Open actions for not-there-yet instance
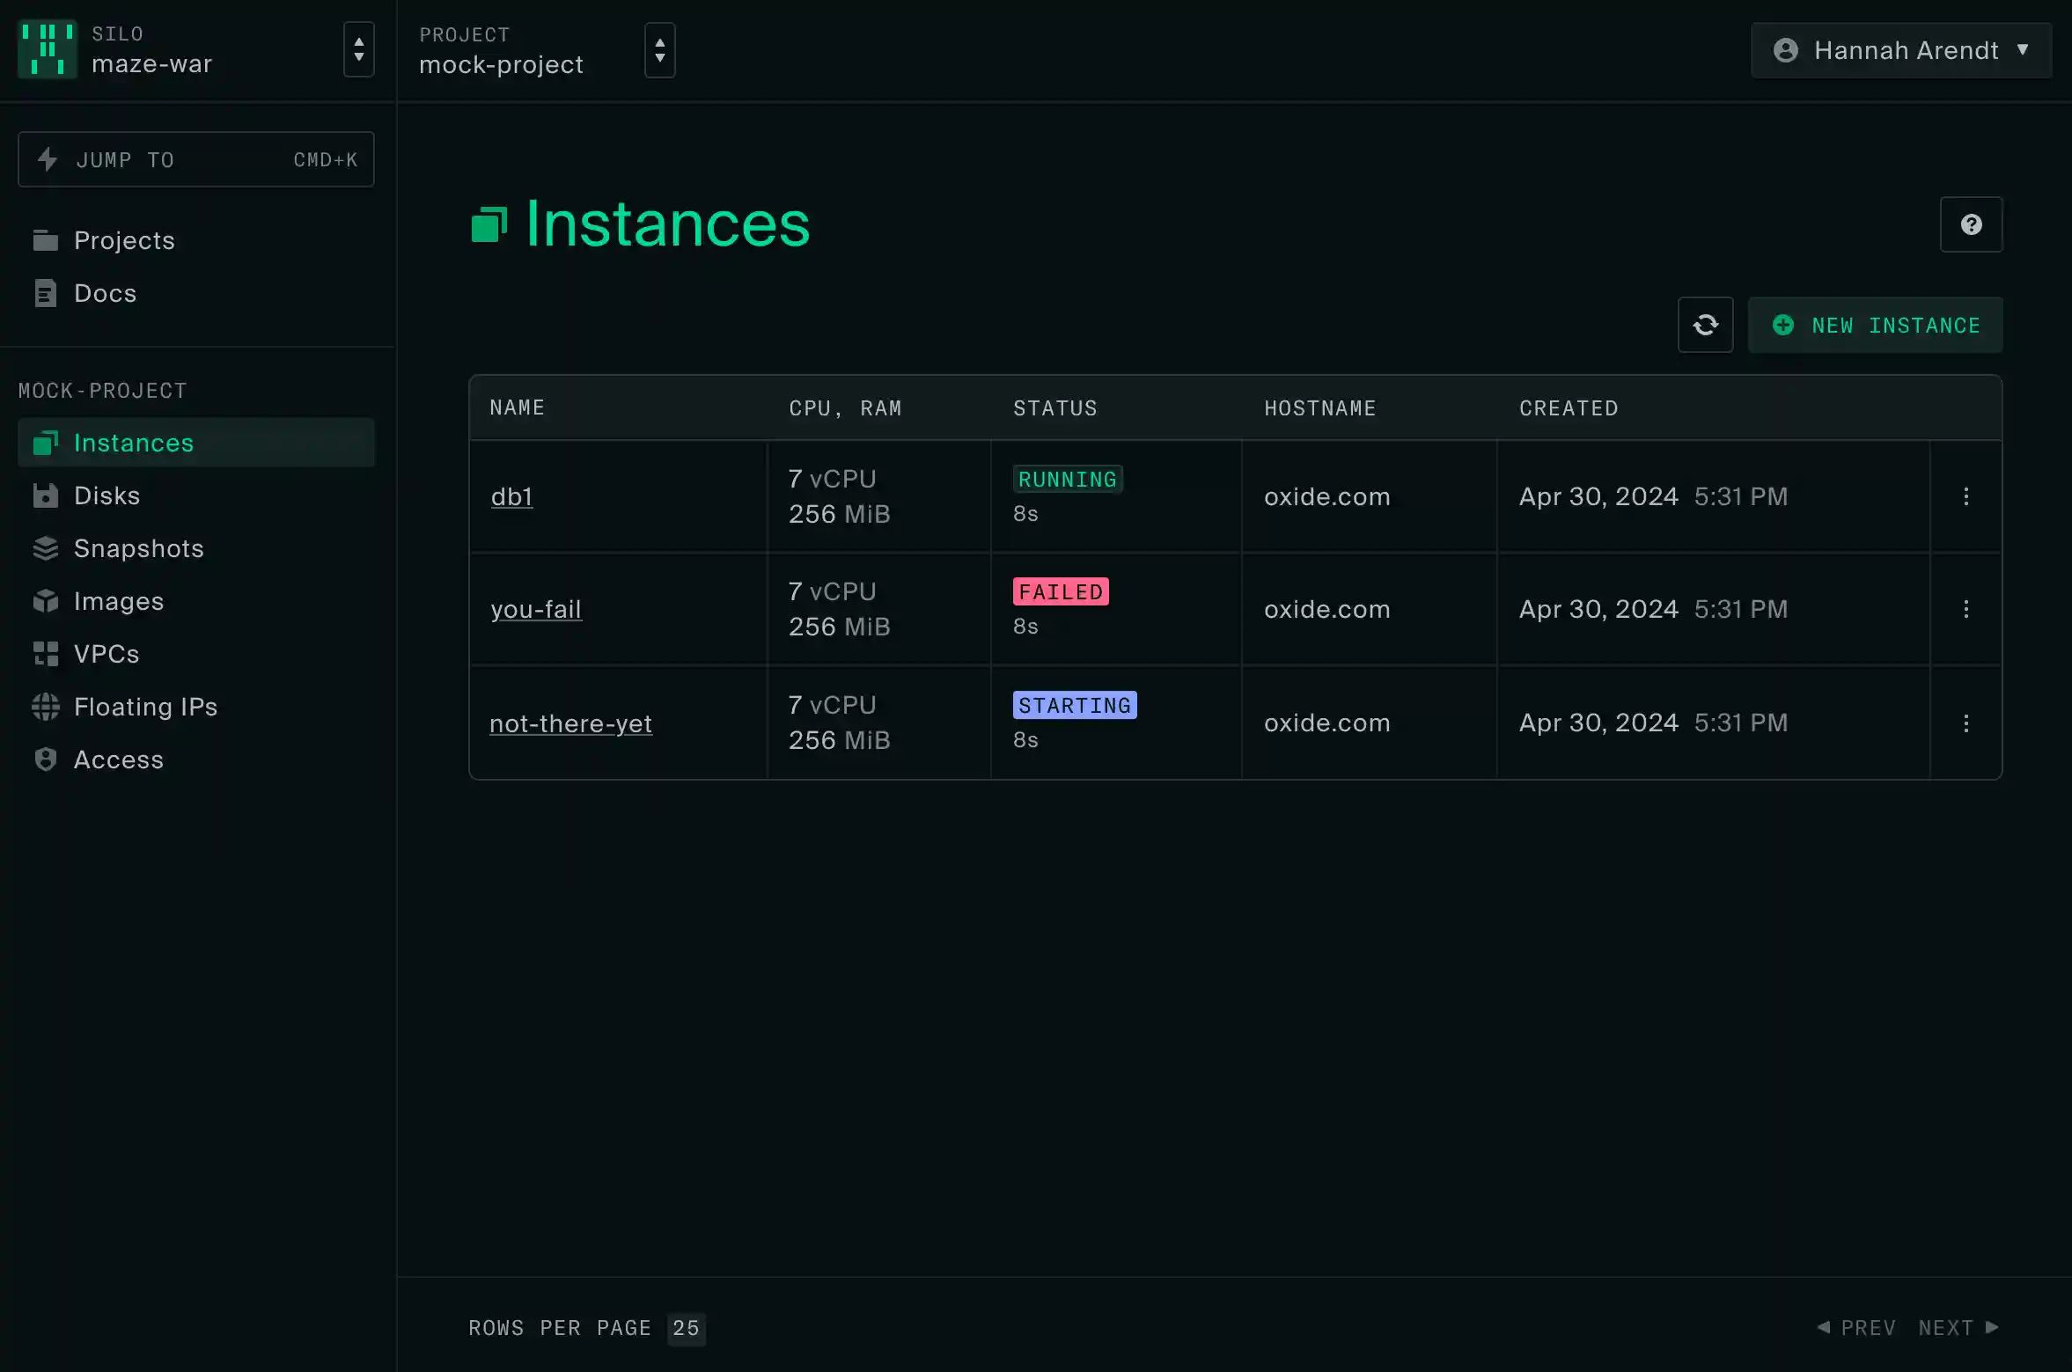 point(1965,723)
